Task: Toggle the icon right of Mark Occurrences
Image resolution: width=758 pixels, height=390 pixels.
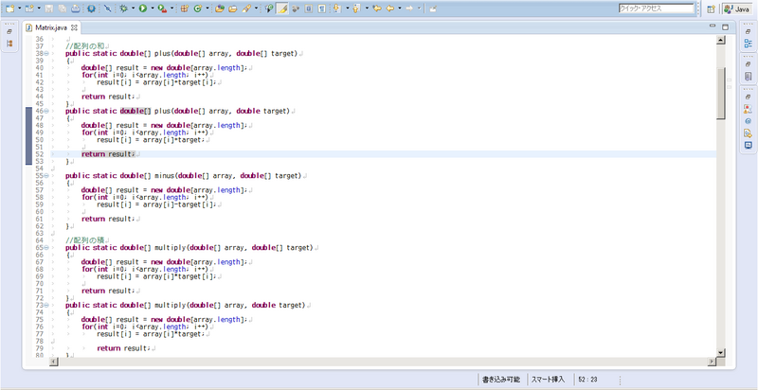Action: 296,9
